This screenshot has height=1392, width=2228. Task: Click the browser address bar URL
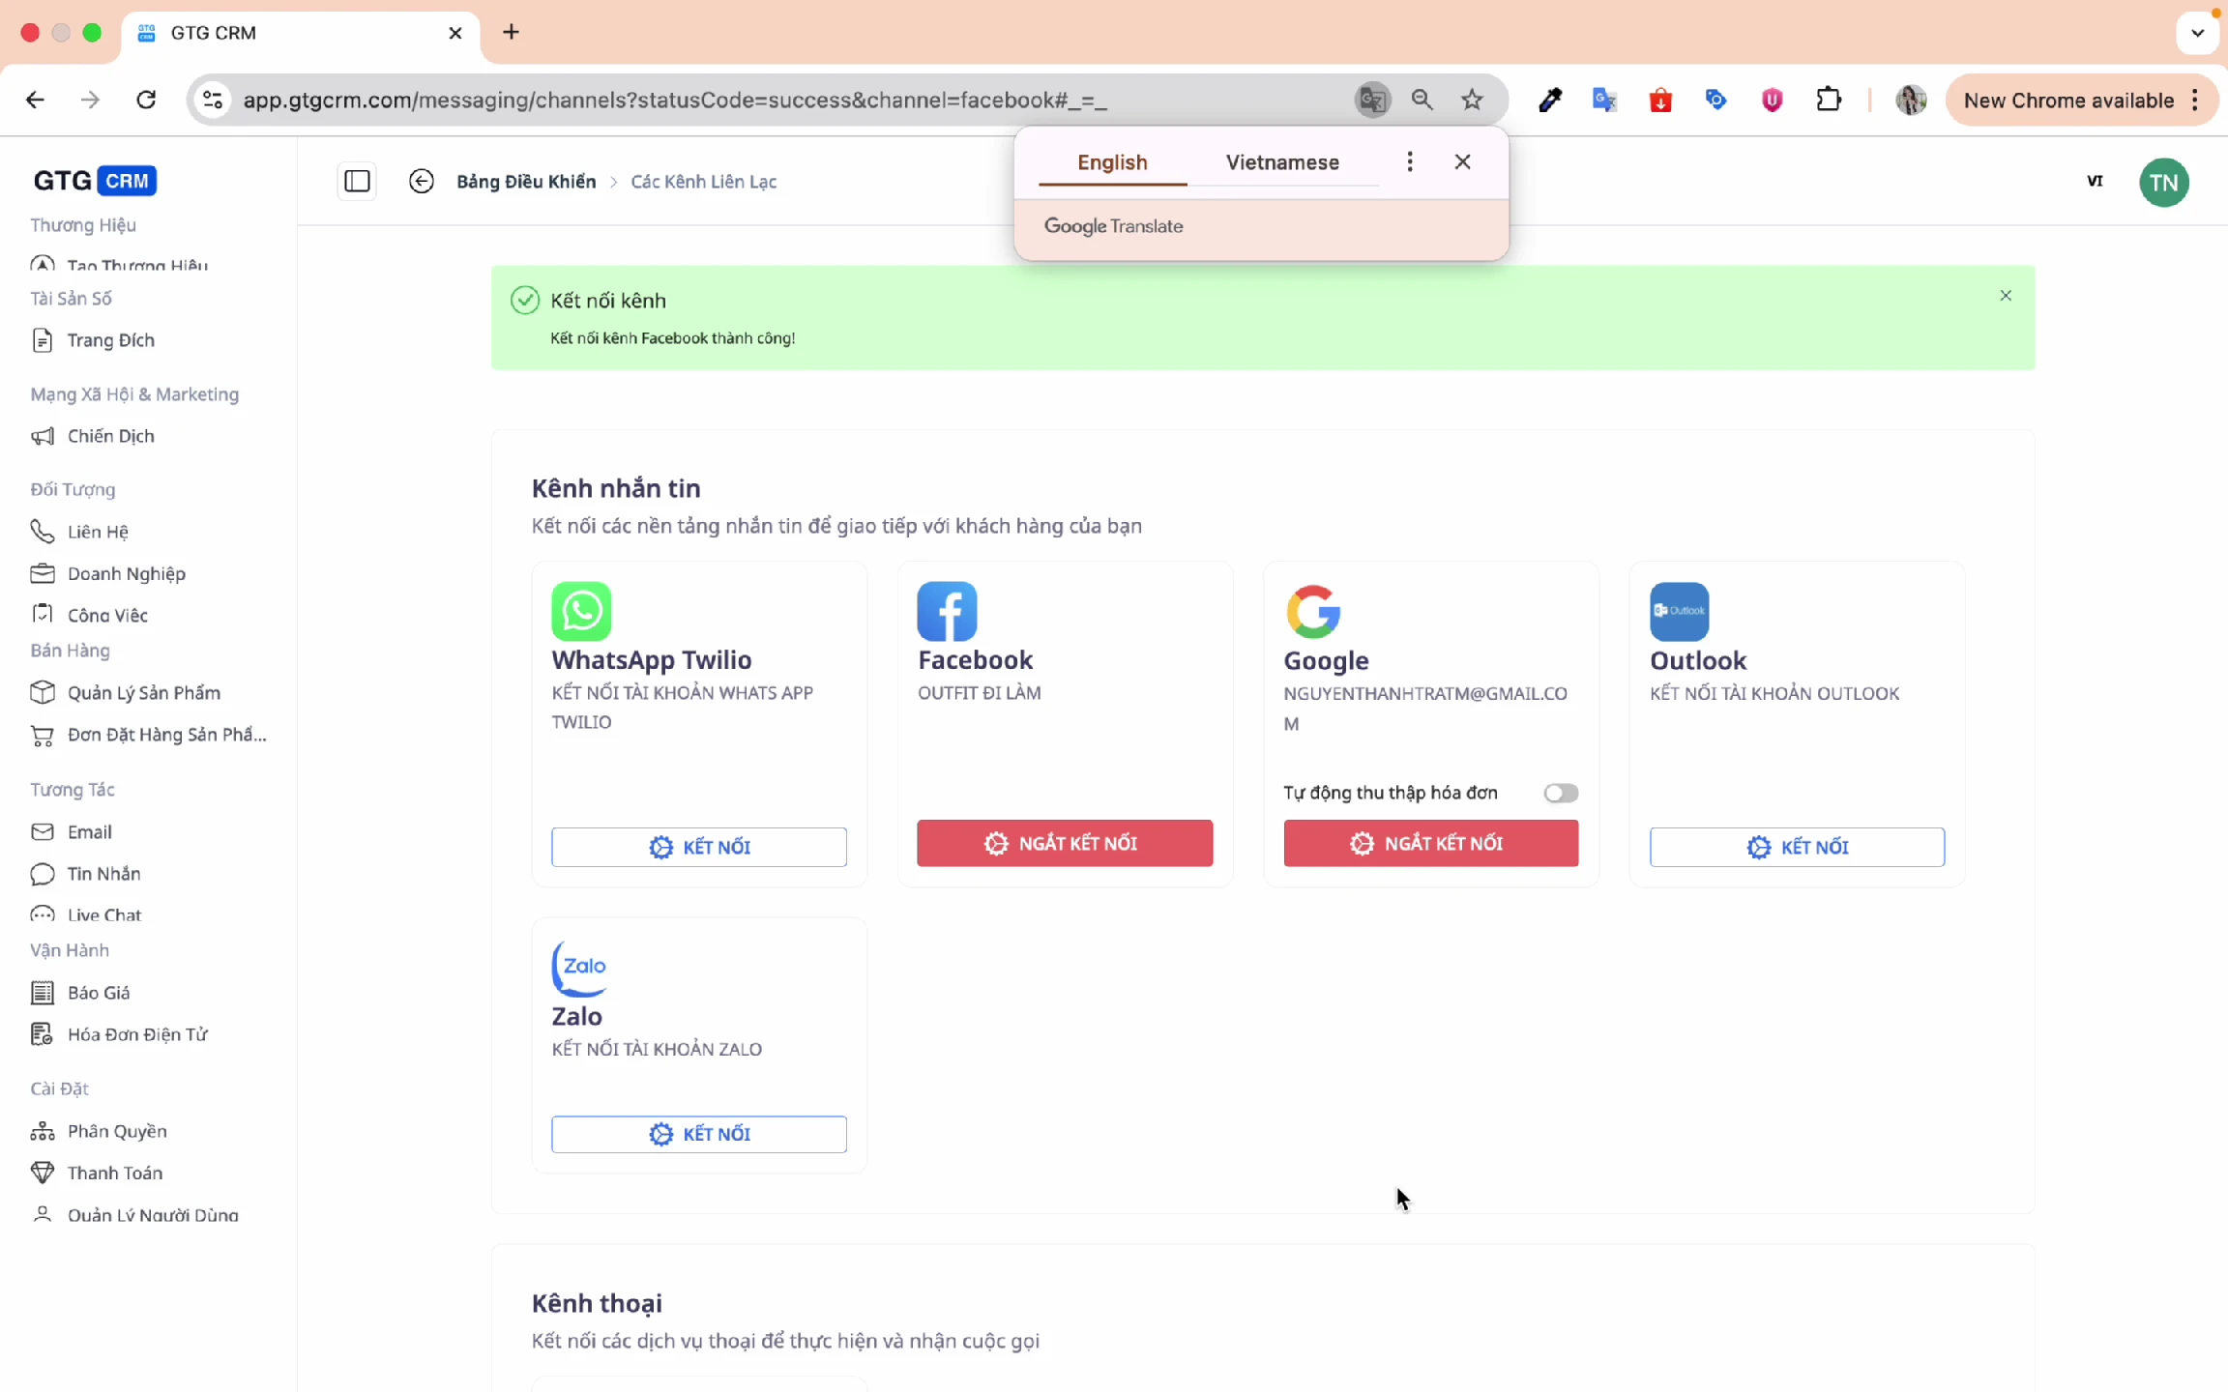[x=674, y=100]
